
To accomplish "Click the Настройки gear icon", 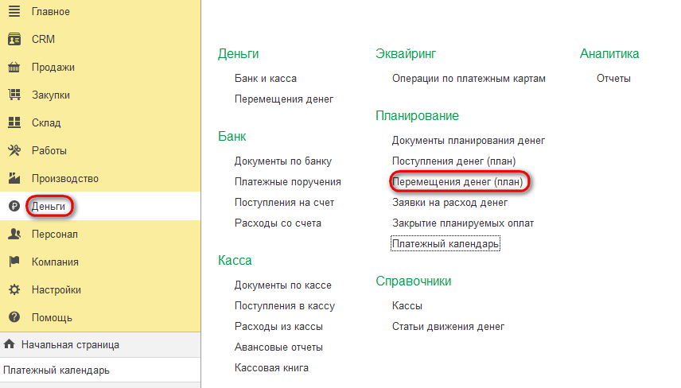I will (14, 289).
